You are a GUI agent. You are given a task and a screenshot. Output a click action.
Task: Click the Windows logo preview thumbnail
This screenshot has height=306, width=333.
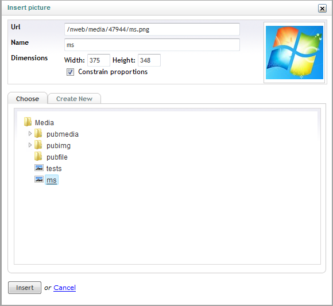295,52
